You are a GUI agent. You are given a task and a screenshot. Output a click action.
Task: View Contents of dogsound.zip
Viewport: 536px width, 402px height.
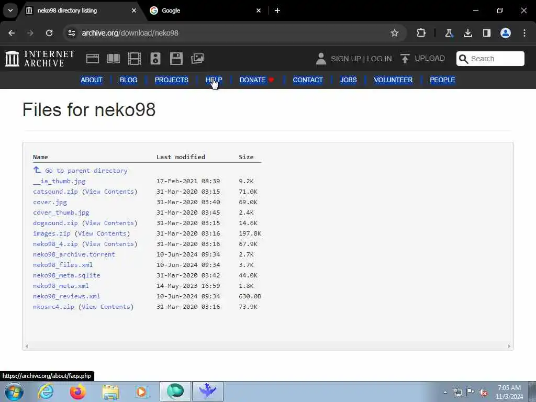coord(110,223)
